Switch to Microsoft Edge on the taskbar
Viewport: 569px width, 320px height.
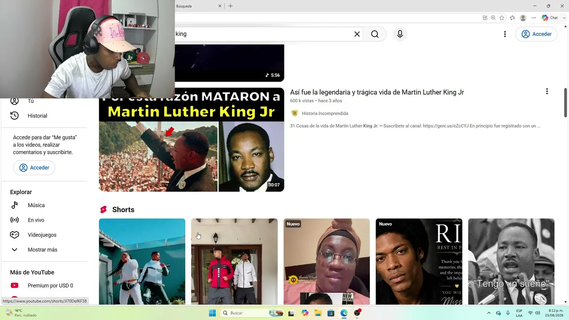coord(344,313)
